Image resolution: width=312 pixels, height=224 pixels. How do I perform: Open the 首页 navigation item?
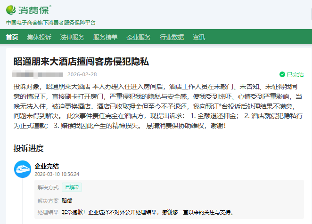pos(12,37)
